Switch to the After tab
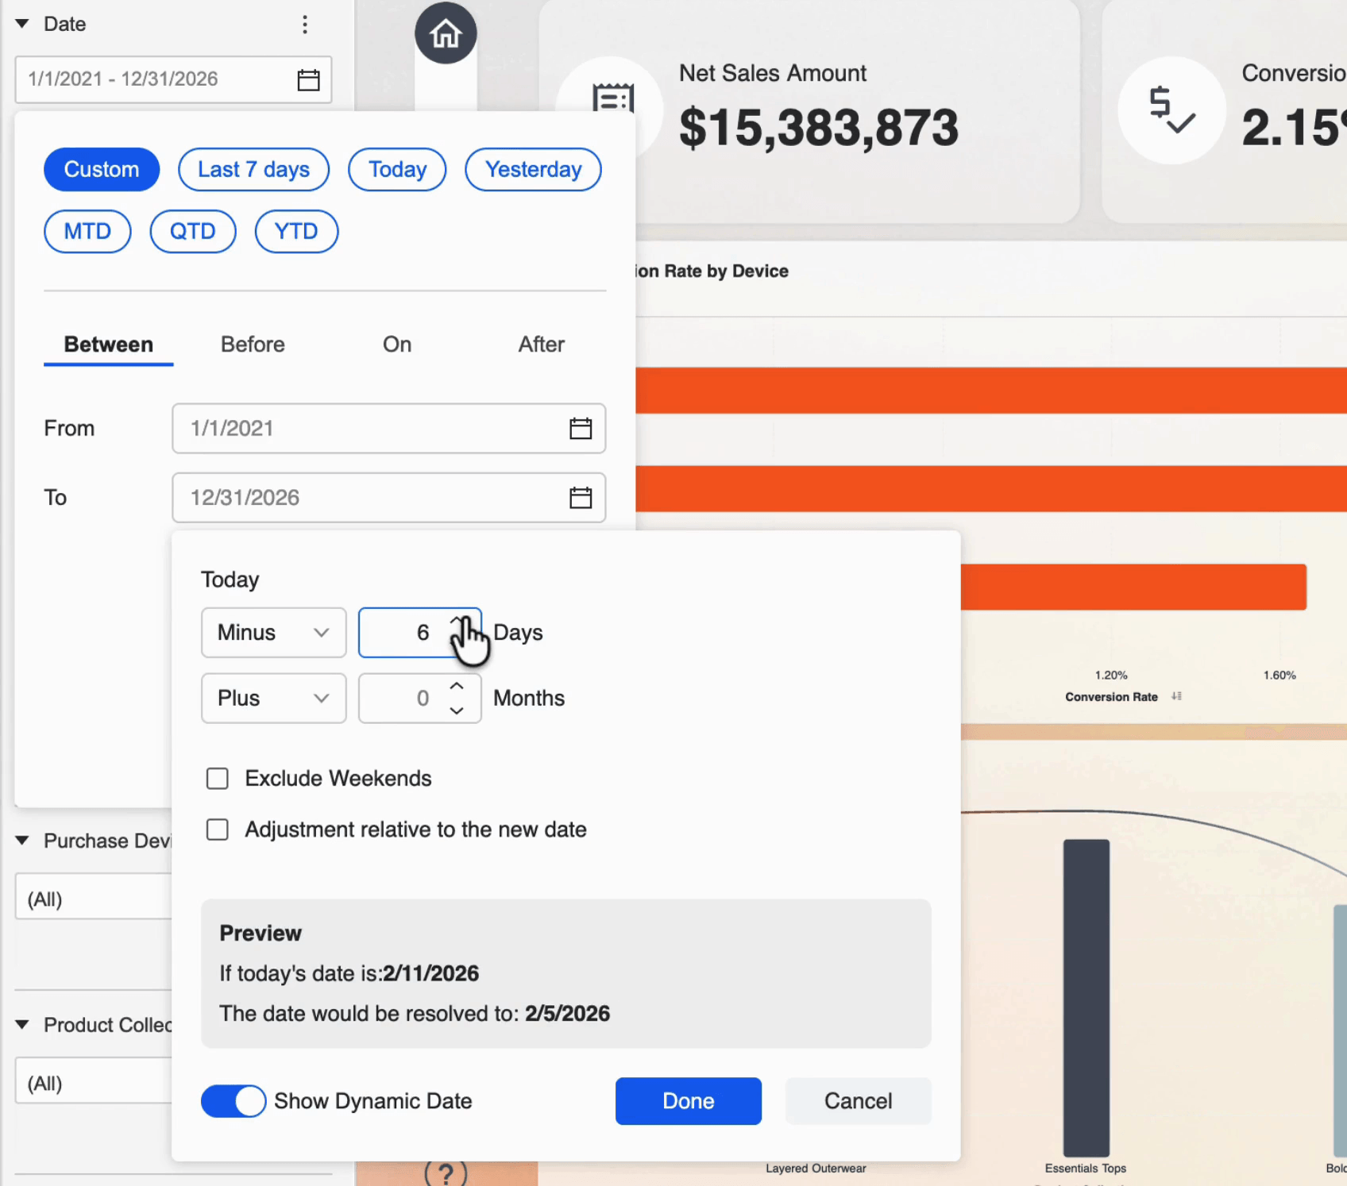This screenshot has height=1186, width=1347. (541, 345)
